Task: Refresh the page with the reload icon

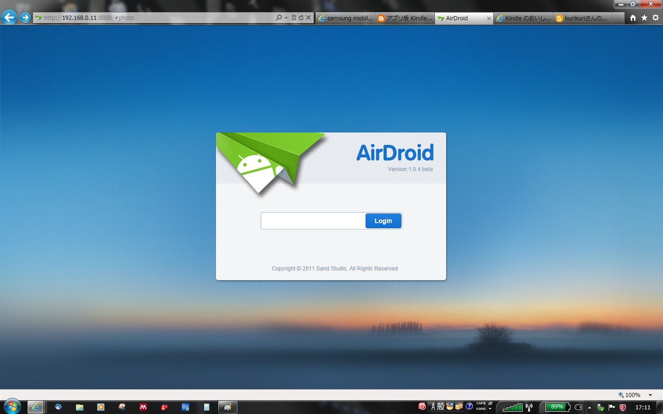Action: point(301,17)
